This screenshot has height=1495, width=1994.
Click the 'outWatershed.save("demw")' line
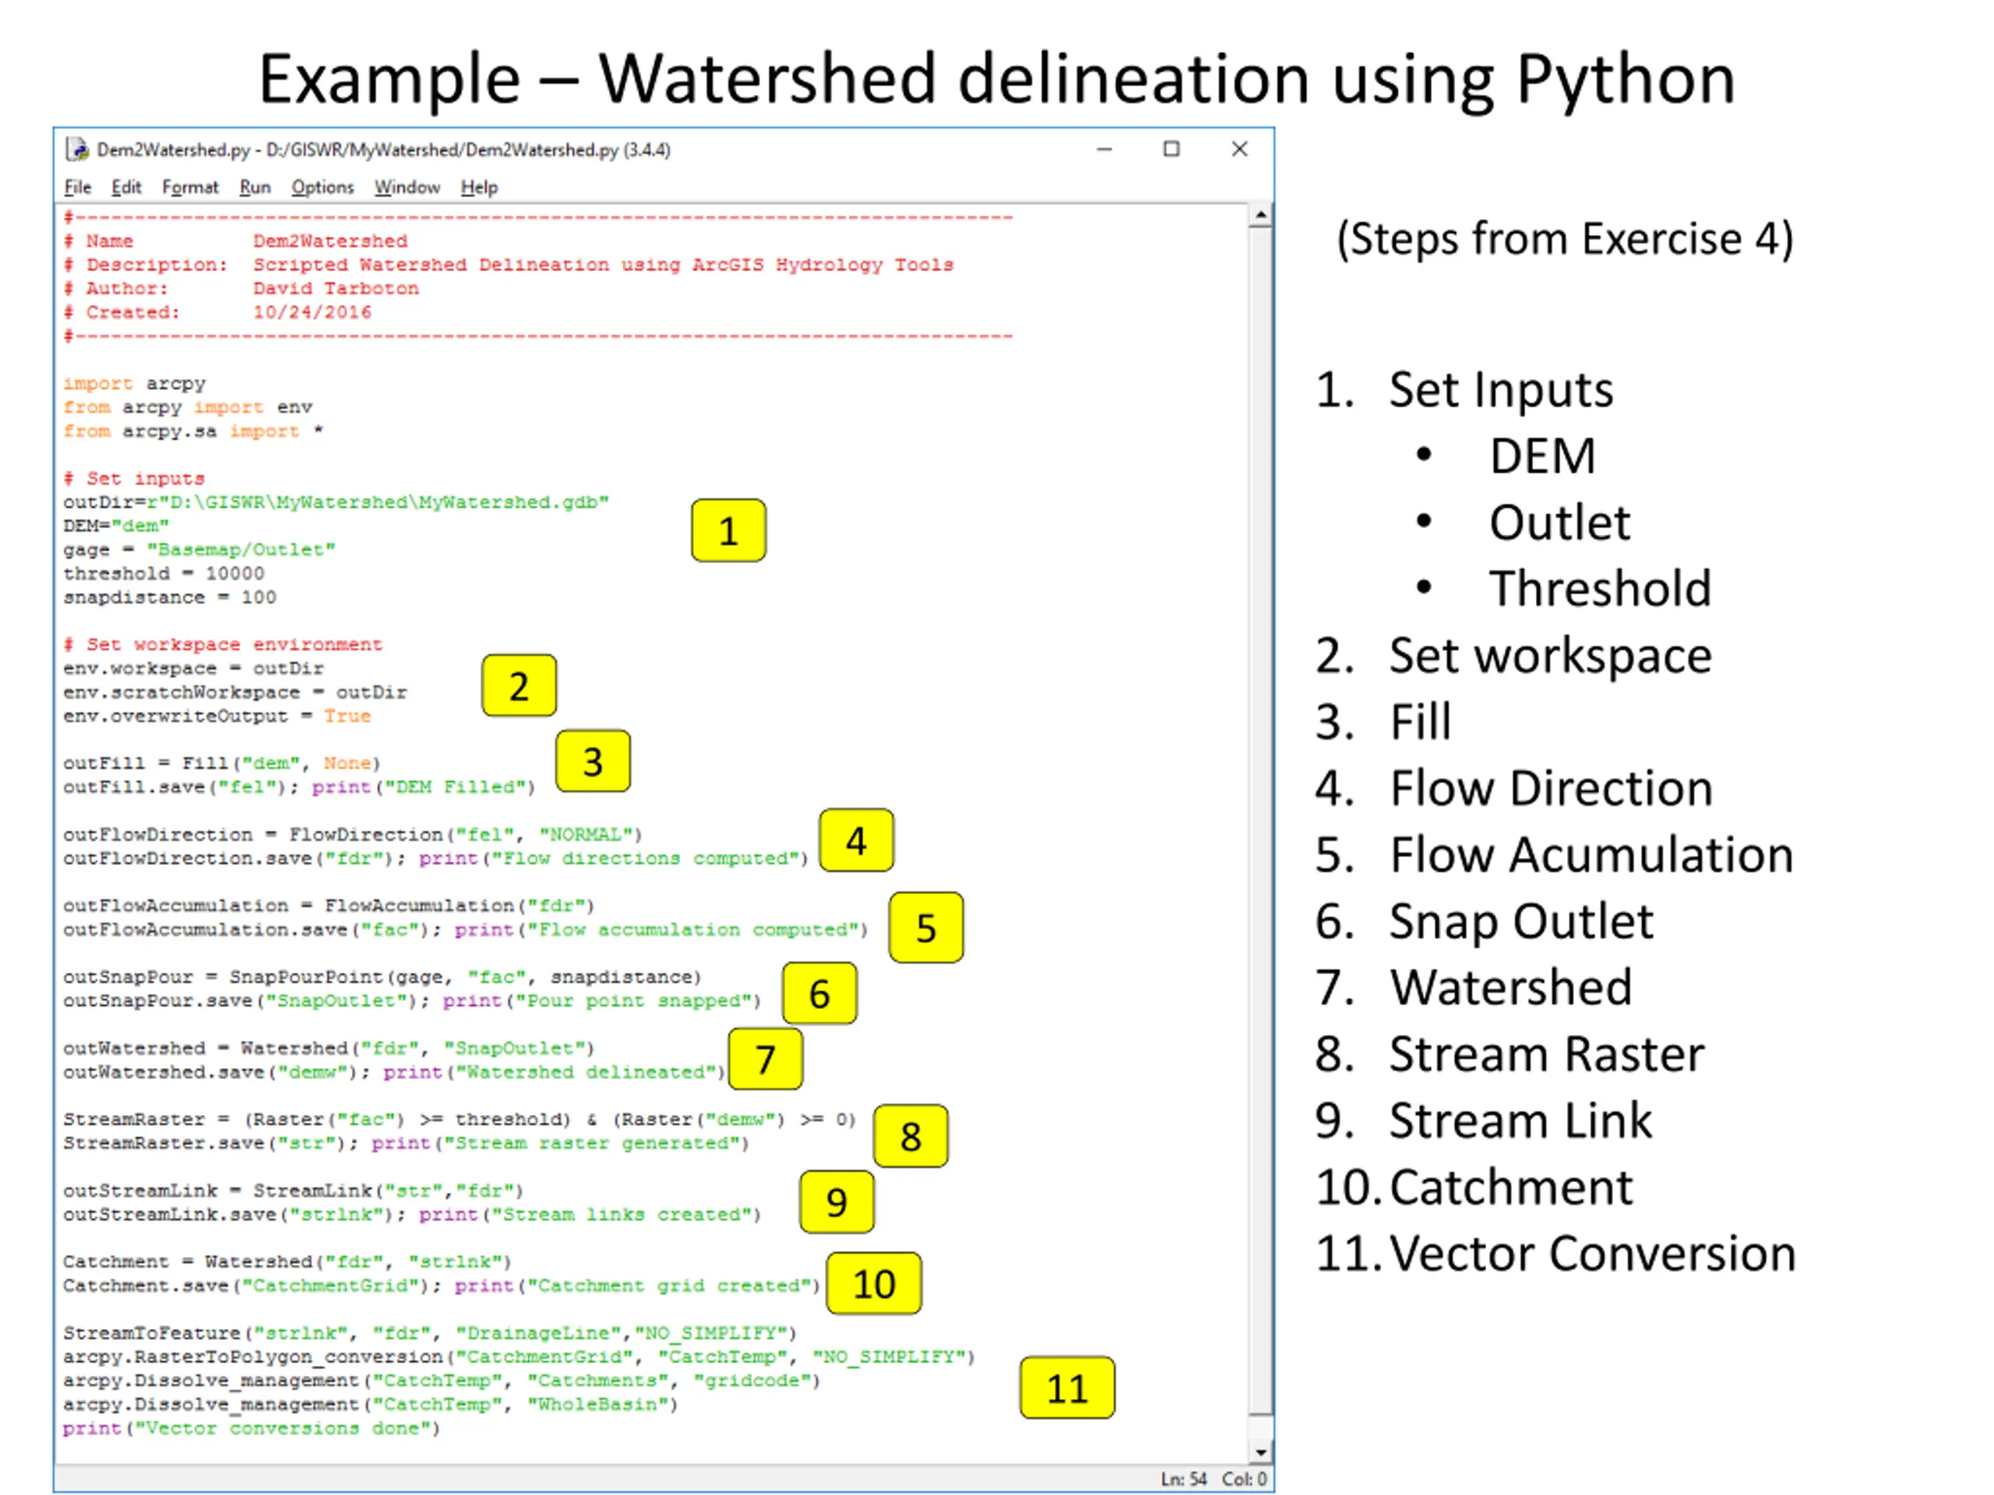(394, 1071)
